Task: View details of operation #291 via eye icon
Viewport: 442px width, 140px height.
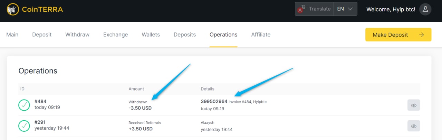Action: pyautogui.click(x=413, y=126)
